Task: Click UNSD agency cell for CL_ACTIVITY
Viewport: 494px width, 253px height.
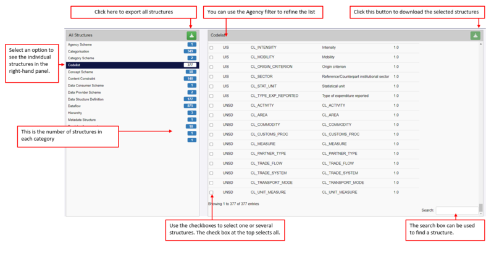Action: [228, 106]
